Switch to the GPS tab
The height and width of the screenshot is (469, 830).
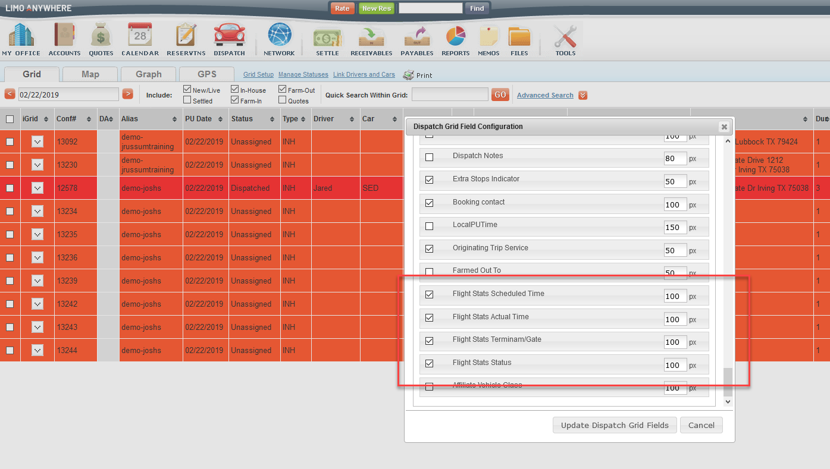206,74
